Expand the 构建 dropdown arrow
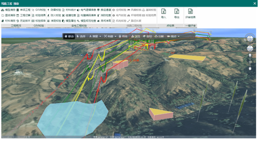The height and width of the screenshot is (141, 258). pos(115,36)
